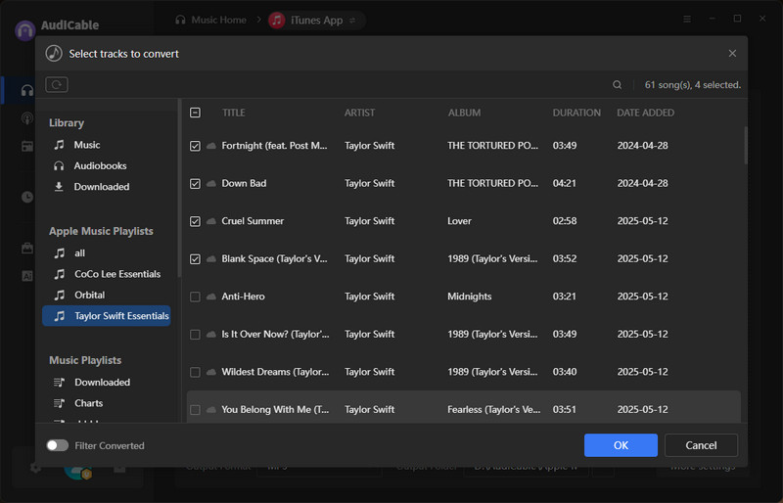
Task: Click the Music note icon in Library
Action: point(59,145)
